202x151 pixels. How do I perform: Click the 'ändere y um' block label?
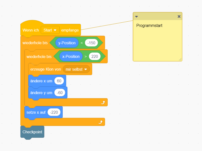(41, 93)
